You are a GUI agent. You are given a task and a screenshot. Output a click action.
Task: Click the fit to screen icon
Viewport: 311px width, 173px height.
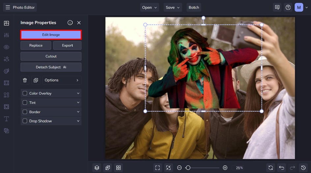click(157, 168)
